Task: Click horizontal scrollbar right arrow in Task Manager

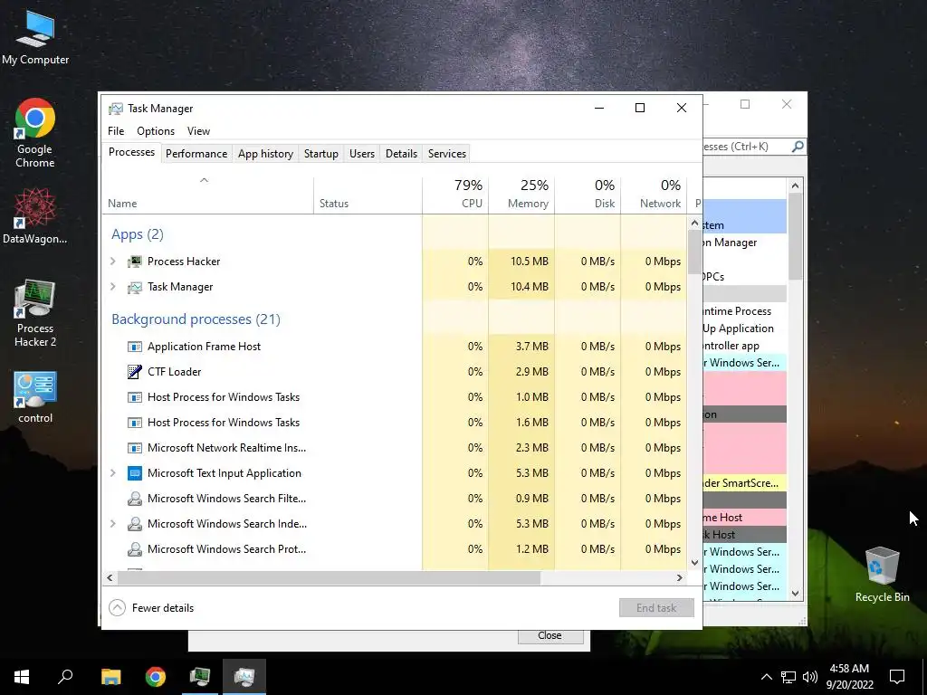Action: [680, 577]
